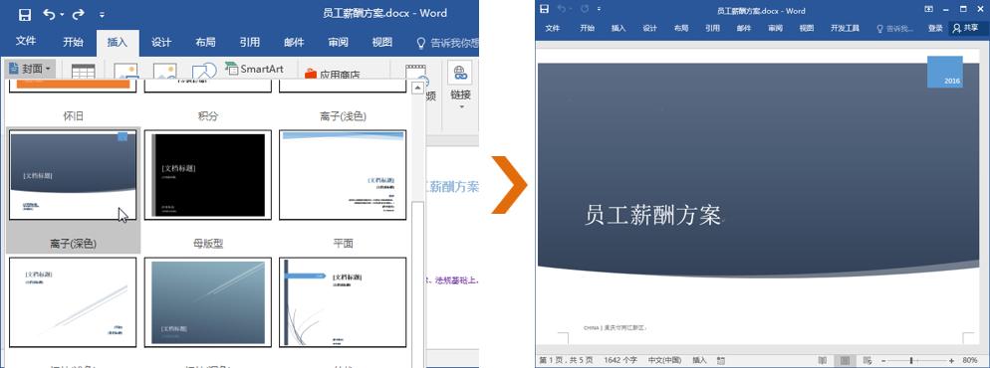Select the white diagonal-lines cover thumbnail, bottom-left
990x368 pixels.
[x=73, y=301]
